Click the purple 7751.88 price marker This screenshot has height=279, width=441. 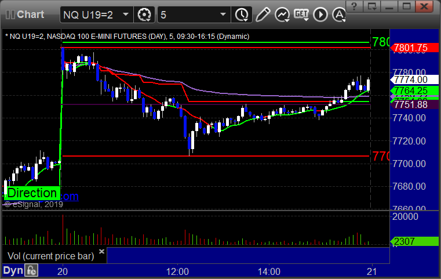(x=414, y=104)
